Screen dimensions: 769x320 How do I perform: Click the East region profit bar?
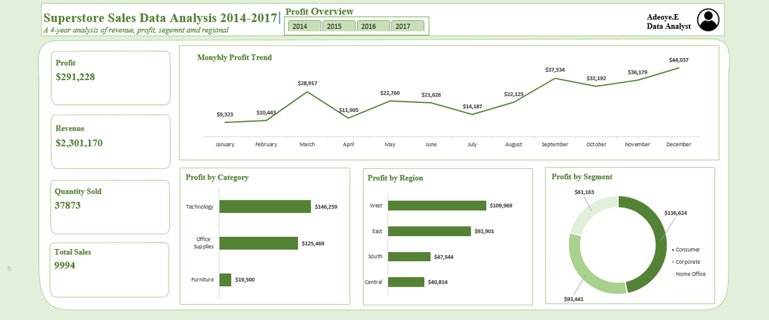click(x=429, y=231)
